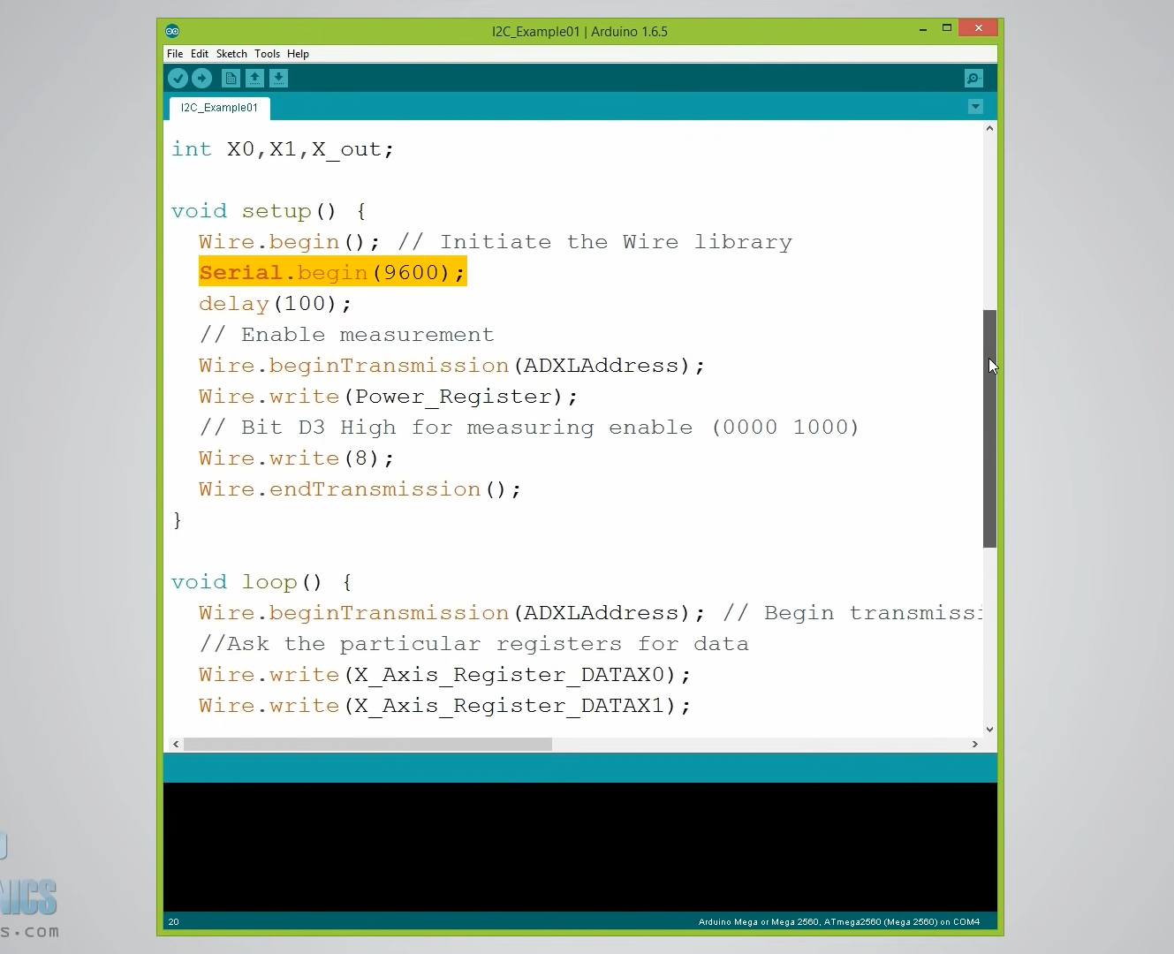Click the 'Wire.write(8);' line
The height and width of the screenshot is (954, 1174).
pos(297,458)
